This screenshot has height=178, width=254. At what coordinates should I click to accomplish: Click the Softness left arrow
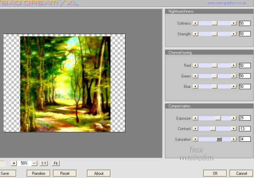195,23
